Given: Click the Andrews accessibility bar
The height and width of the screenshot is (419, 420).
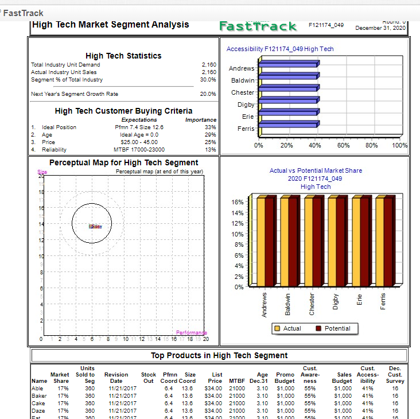Looking at the screenshot, I should 289,64.
